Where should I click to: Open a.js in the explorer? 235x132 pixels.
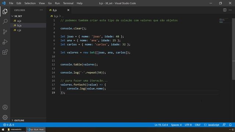28,21
